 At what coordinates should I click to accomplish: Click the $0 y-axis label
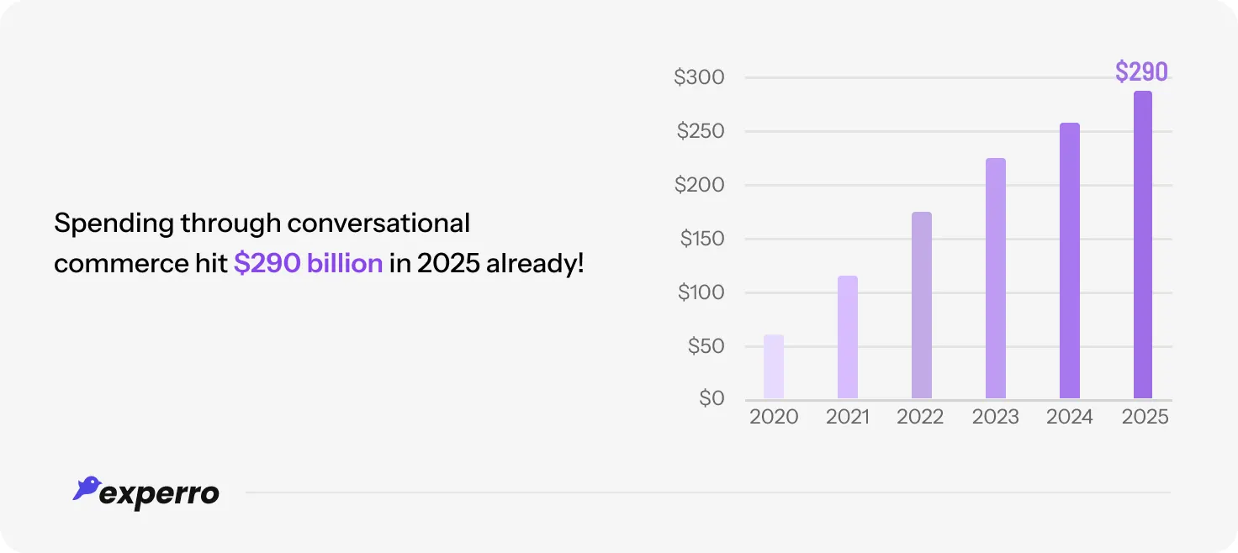pos(711,398)
